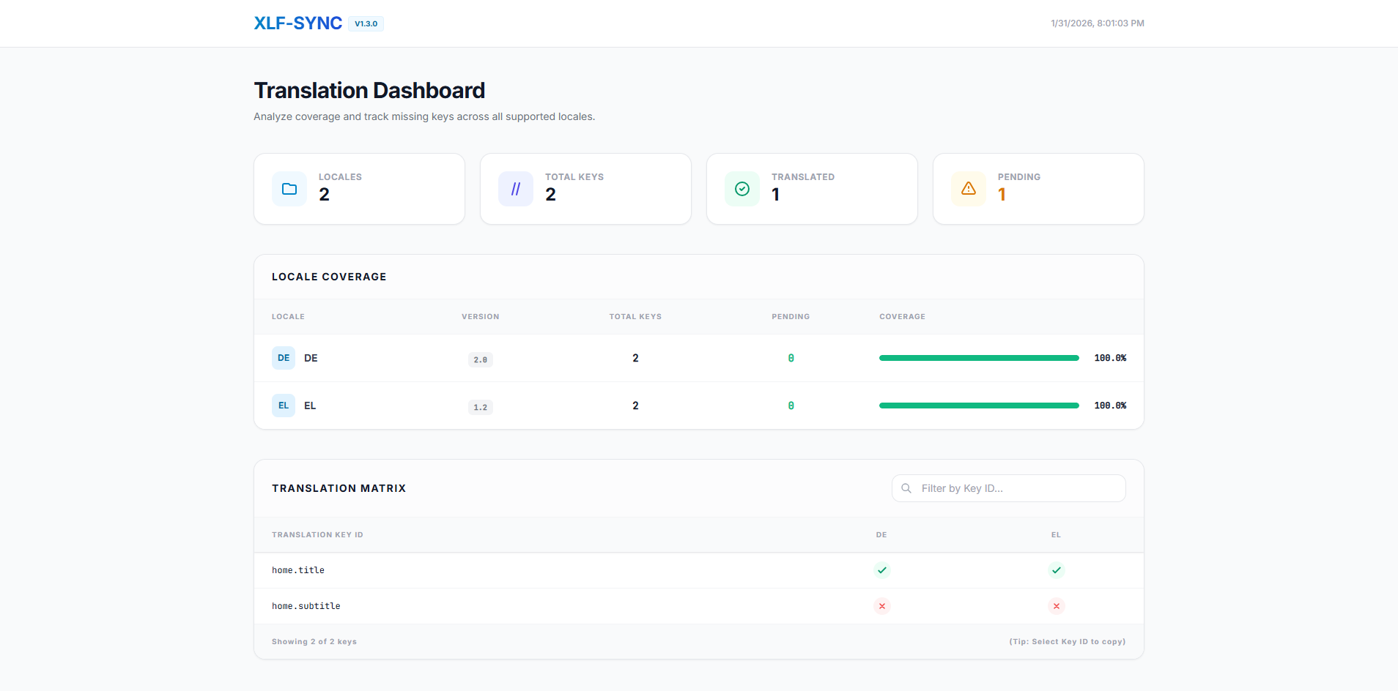The width and height of the screenshot is (1398, 691).
Task: Click the version 1.2 badge for EL
Action: click(480, 407)
